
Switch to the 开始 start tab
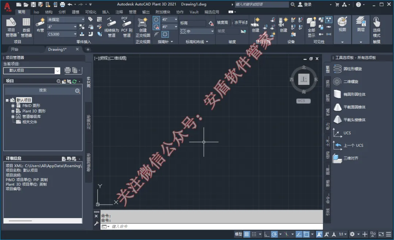(15, 49)
